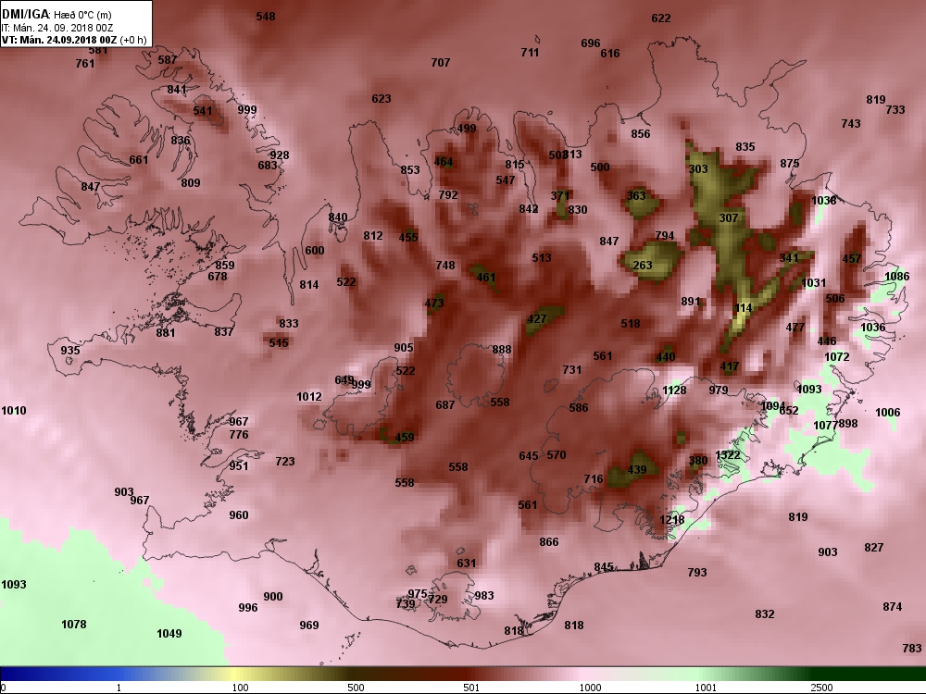Select the map value '1322'
The image size is (926, 694).
point(728,455)
